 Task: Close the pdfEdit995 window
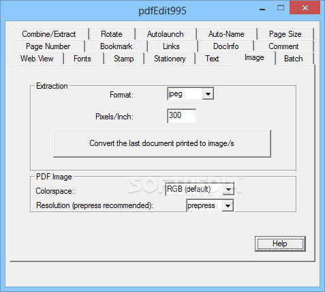pos(305,8)
